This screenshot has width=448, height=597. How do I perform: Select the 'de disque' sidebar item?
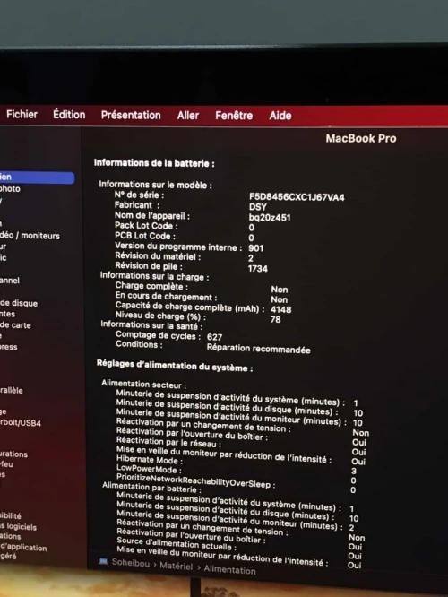19,304
